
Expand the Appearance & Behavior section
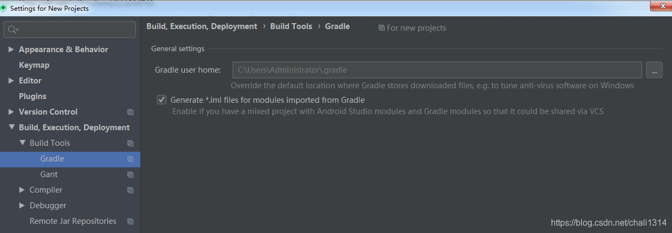pos(11,50)
